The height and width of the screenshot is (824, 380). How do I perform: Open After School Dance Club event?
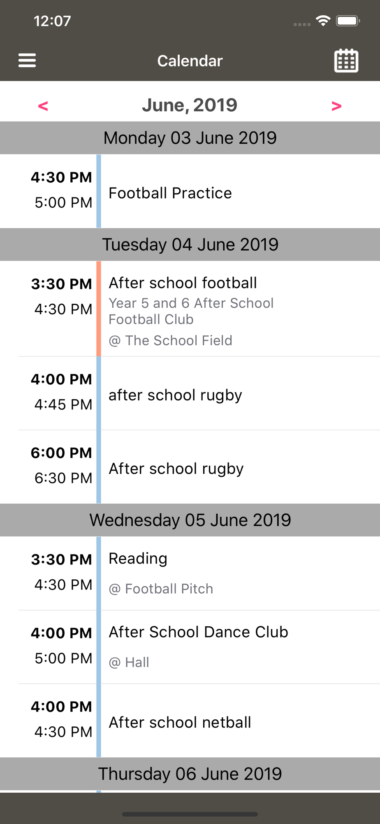pyautogui.click(x=198, y=632)
